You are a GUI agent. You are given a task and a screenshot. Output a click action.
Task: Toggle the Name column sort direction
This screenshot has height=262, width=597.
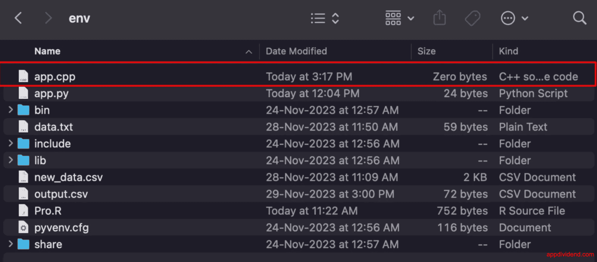[x=249, y=52]
